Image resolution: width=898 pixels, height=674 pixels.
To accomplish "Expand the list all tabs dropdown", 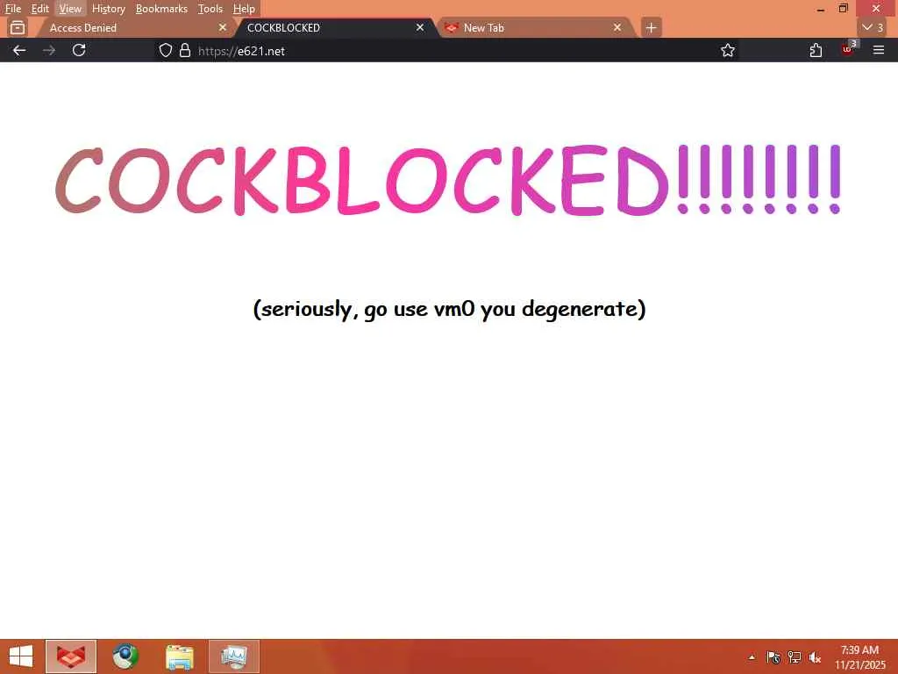I will click(x=873, y=27).
